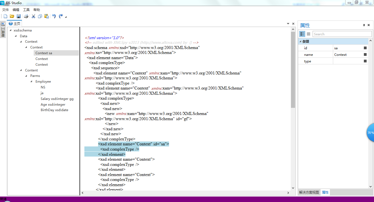Click the highlighted xsd:element id="sa" line
Image resolution: width=374 pixels, height=202 pixels.
pyautogui.click(x=134, y=144)
